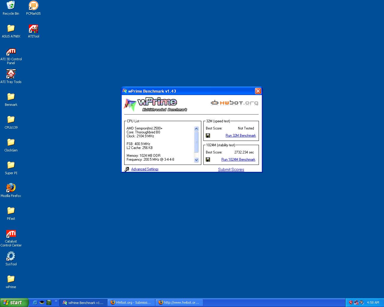
Task: Click 'Frequency: 200.5 MHz @ 3-4-4-8' line
Action: coord(150,159)
